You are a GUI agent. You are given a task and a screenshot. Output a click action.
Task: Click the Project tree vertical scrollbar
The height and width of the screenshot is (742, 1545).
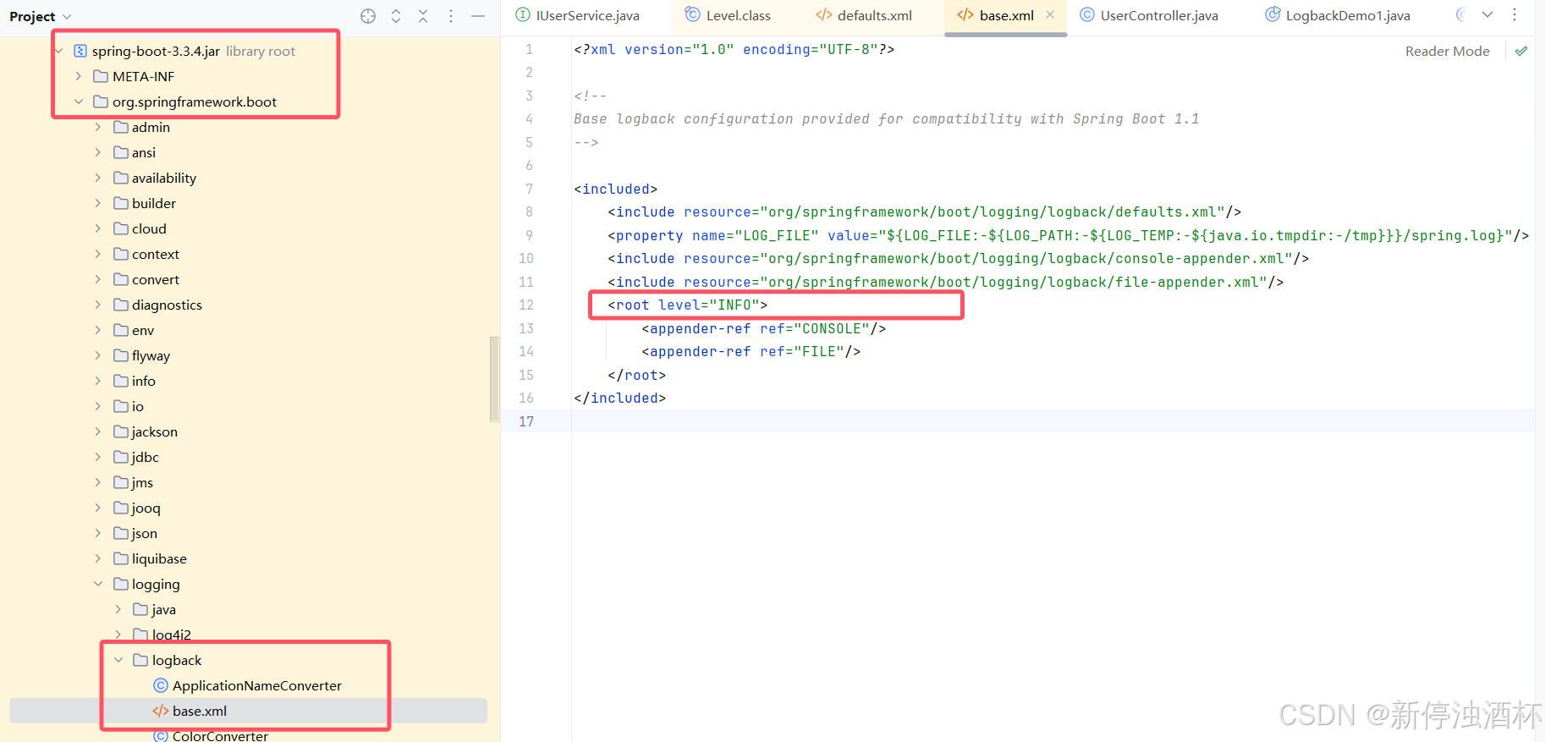[x=494, y=379]
